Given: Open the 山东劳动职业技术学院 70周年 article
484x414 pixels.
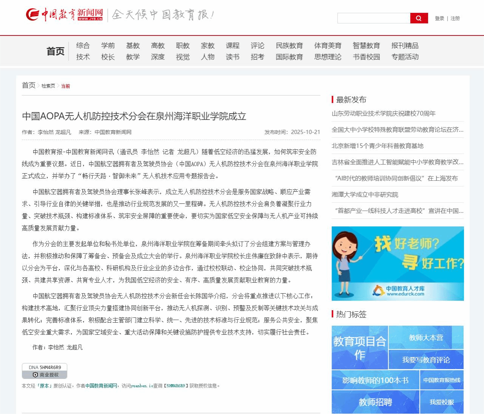Looking at the screenshot, I should [x=383, y=114].
